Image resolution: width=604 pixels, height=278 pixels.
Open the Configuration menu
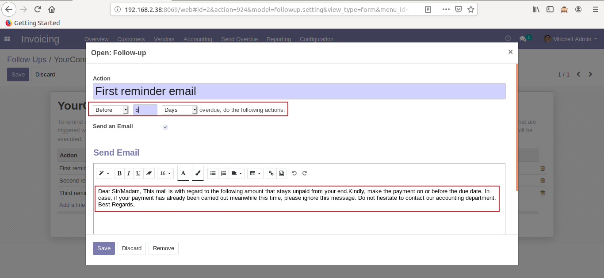[x=317, y=39]
